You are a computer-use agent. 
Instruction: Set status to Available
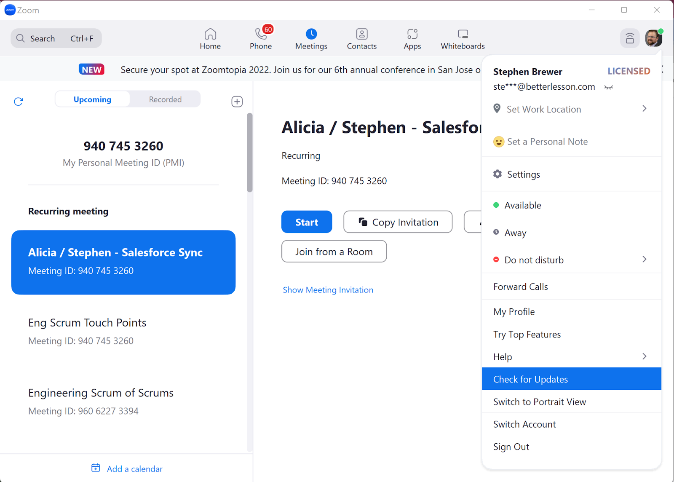(523, 205)
